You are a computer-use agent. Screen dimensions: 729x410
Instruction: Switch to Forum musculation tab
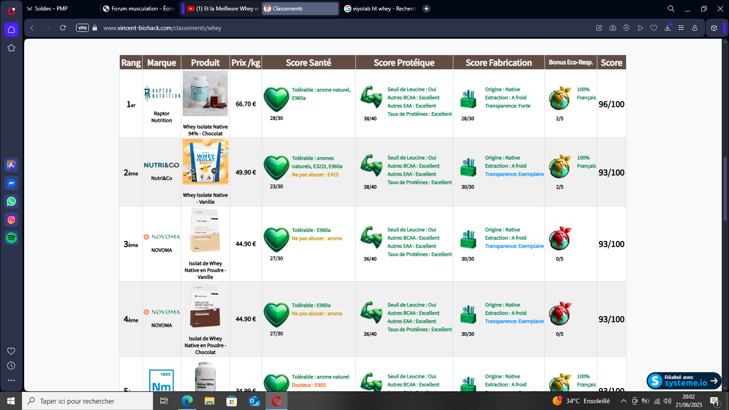click(139, 9)
